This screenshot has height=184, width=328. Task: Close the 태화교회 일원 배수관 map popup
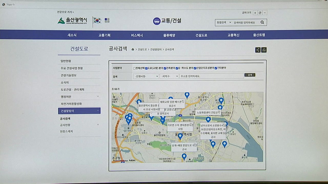[183, 101]
